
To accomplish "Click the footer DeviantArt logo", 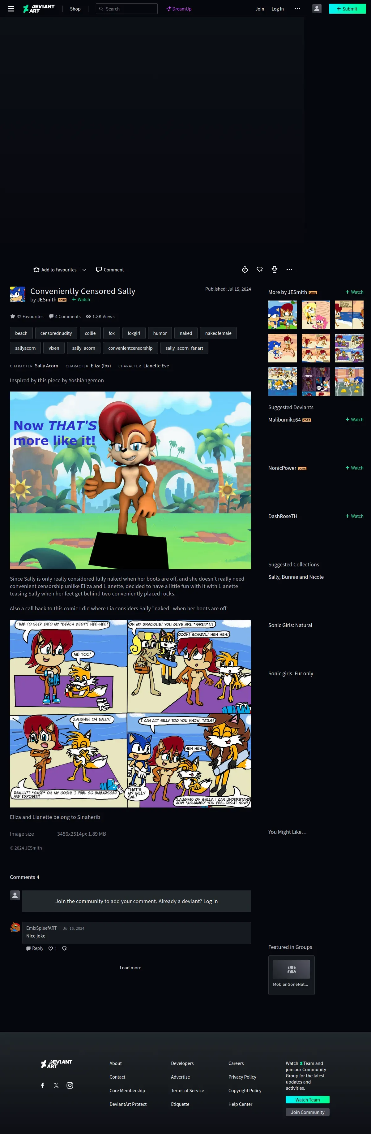I will coord(57,1064).
